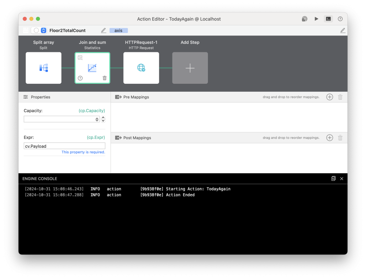Click the Add Step plus tile
This screenshot has height=279, width=366.
click(x=190, y=68)
